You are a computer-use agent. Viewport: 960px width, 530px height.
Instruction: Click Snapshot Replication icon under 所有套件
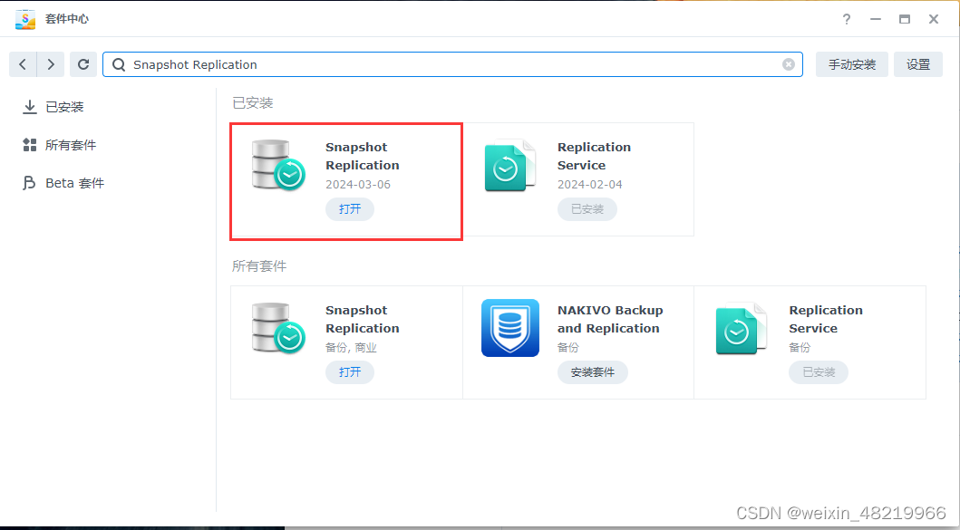point(278,328)
